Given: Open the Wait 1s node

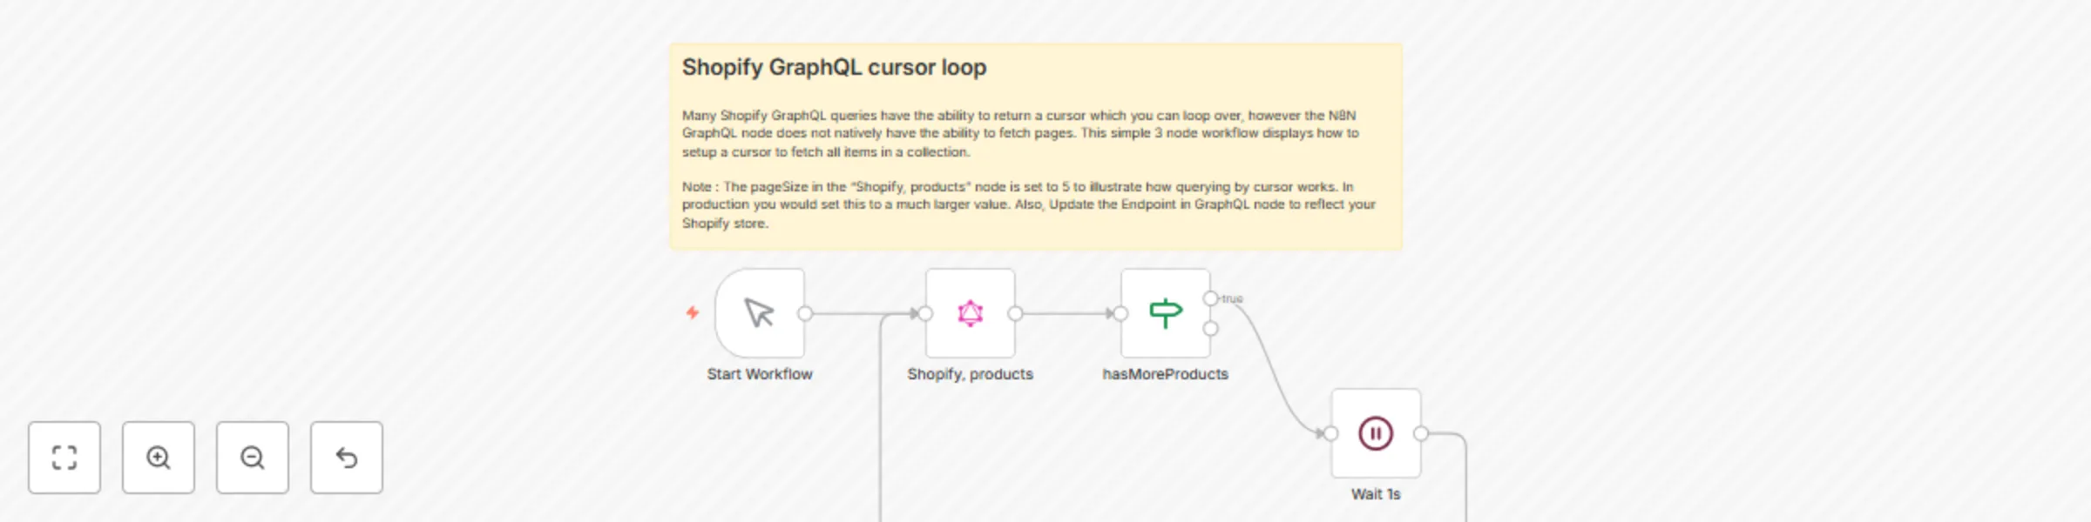Looking at the screenshot, I should [x=1376, y=433].
